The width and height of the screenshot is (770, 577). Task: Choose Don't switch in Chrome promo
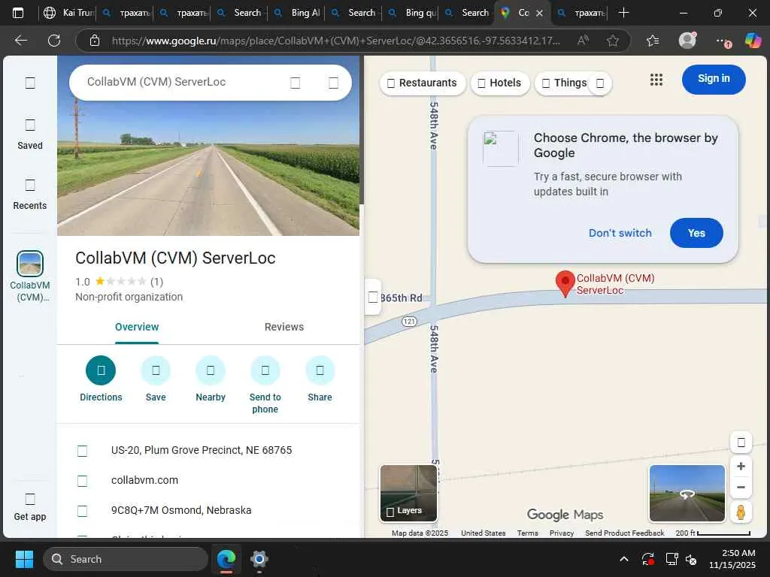coord(620,233)
